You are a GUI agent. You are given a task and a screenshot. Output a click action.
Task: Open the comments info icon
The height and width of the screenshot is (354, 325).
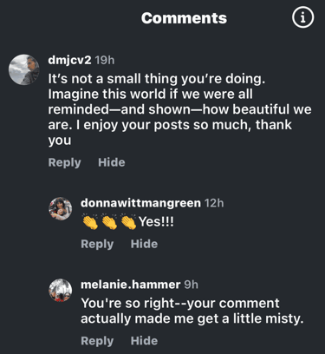302,17
